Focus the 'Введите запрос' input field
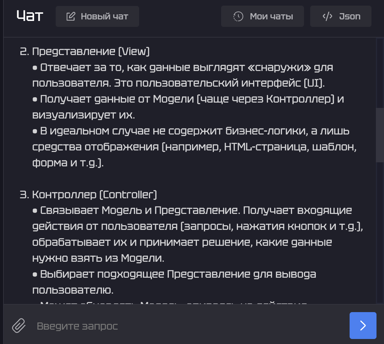 coord(188,326)
